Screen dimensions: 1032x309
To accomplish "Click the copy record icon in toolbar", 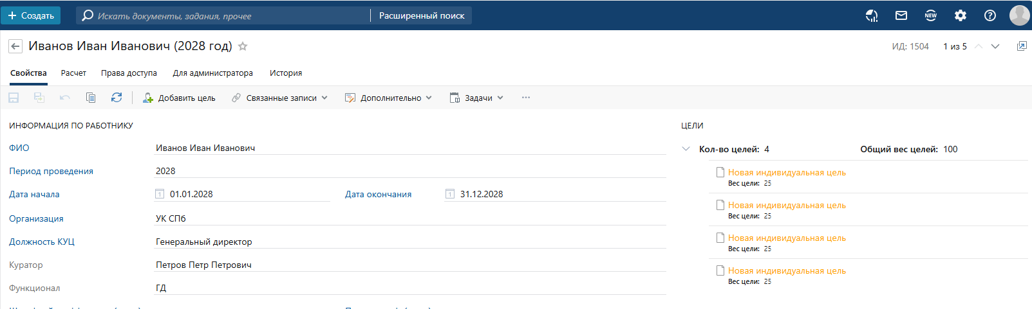I will (x=91, y=98).
